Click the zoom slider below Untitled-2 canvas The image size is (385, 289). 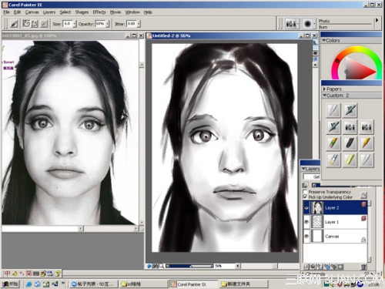click(189, 266)
